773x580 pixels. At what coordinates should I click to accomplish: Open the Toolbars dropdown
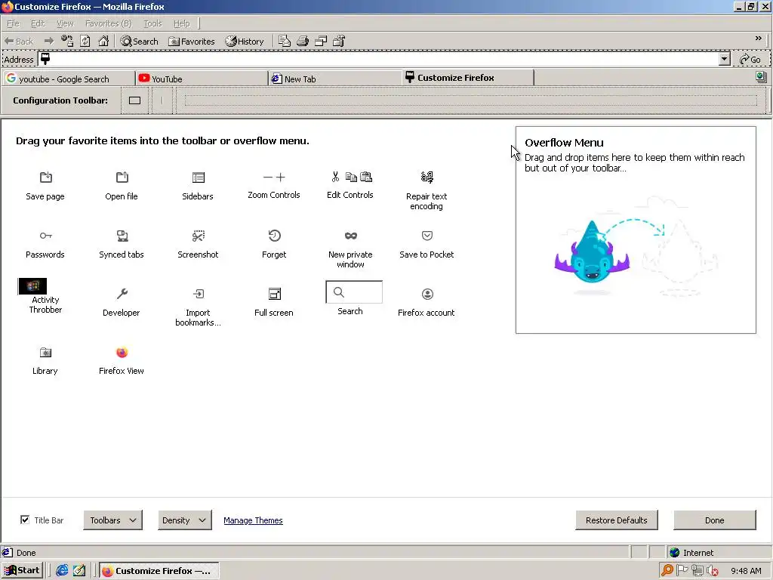coord(113,520)
